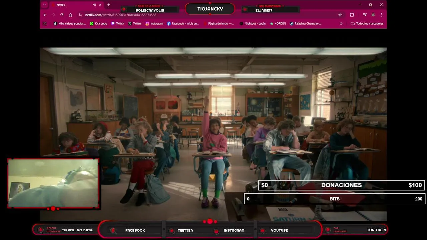
Task: Open the Twitter bookmark in bookmarks bar
Action: [135, 23]
